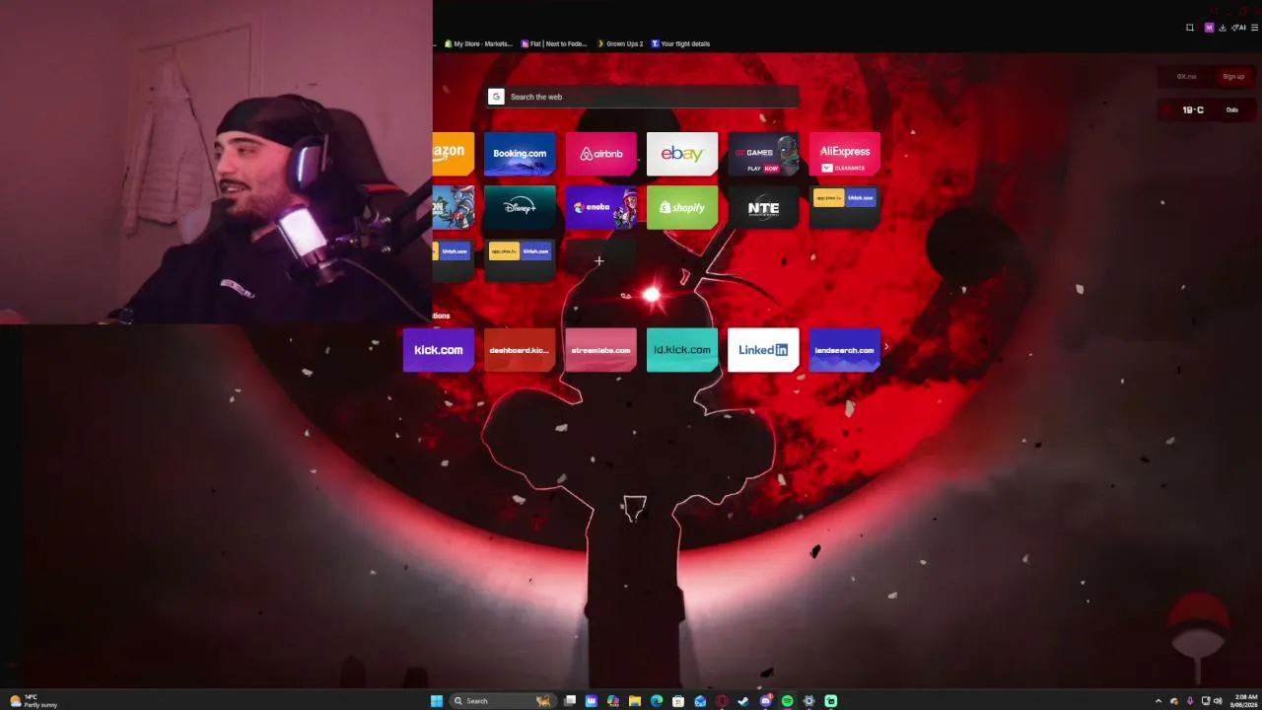Take a snapshot with the browser snapshot icon
The width and height of the screenshot is (1262, 710).
pos(1190,28)
